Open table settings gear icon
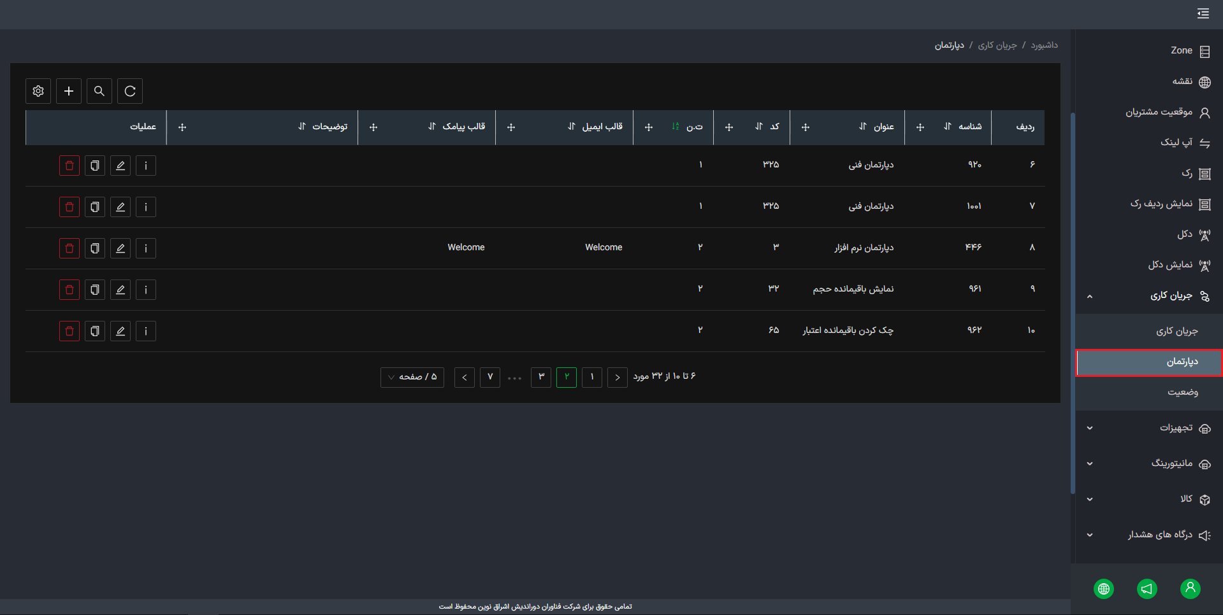 coord(38,91)
